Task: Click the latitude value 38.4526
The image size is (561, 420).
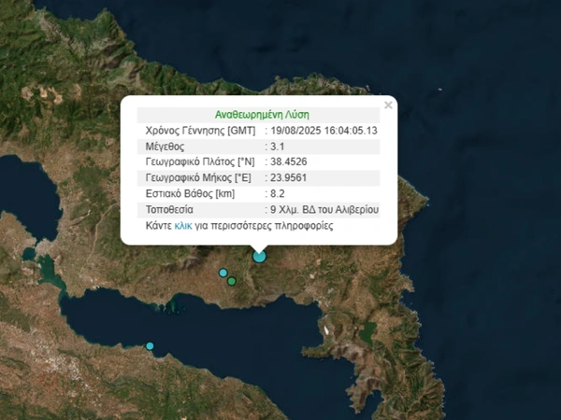Action: pyautogui.click(x=291, y=162)
